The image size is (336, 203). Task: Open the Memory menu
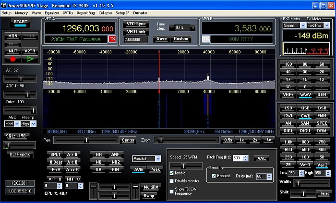[x=22, y=13]
